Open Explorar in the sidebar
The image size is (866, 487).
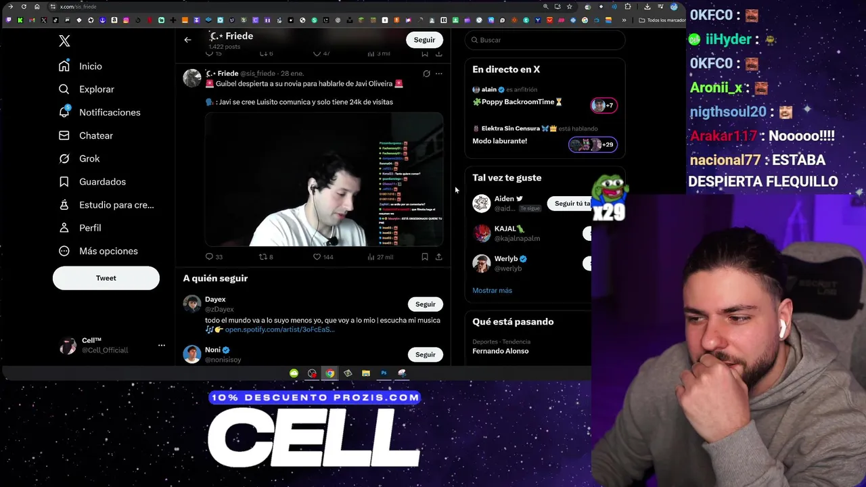pos(86,89)
